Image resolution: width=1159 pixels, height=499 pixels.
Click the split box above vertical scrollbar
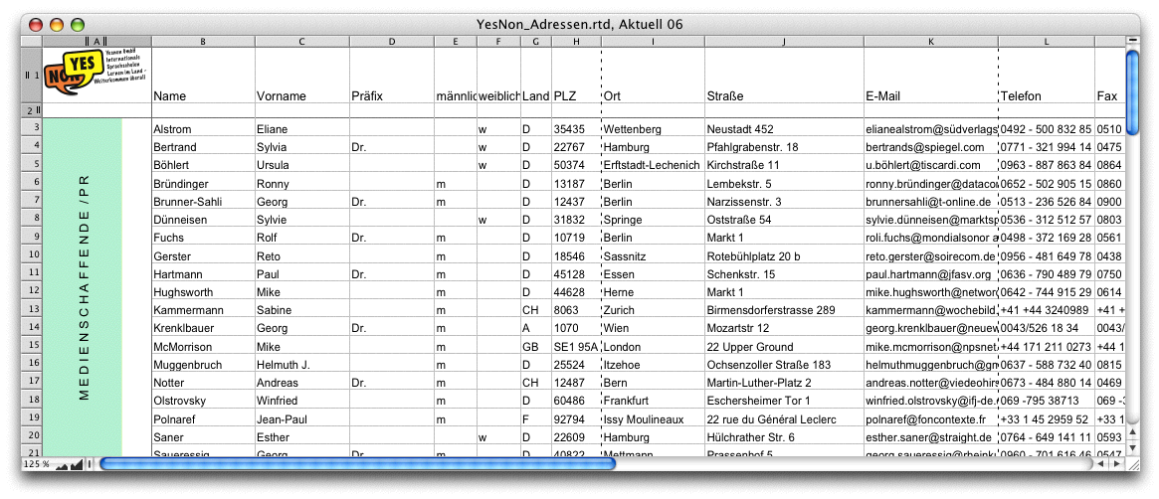1131,41
